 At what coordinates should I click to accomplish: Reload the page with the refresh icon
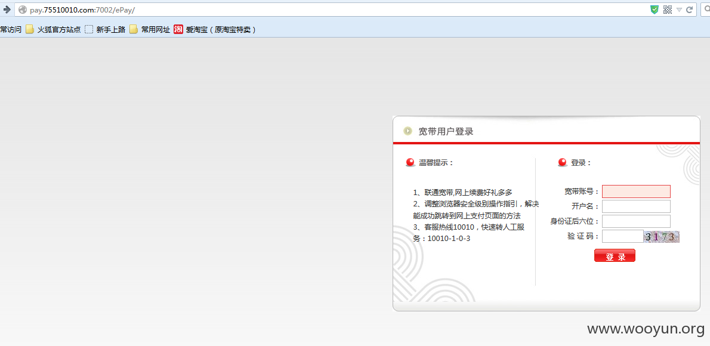pyautogui.click(x=690, y=10)
